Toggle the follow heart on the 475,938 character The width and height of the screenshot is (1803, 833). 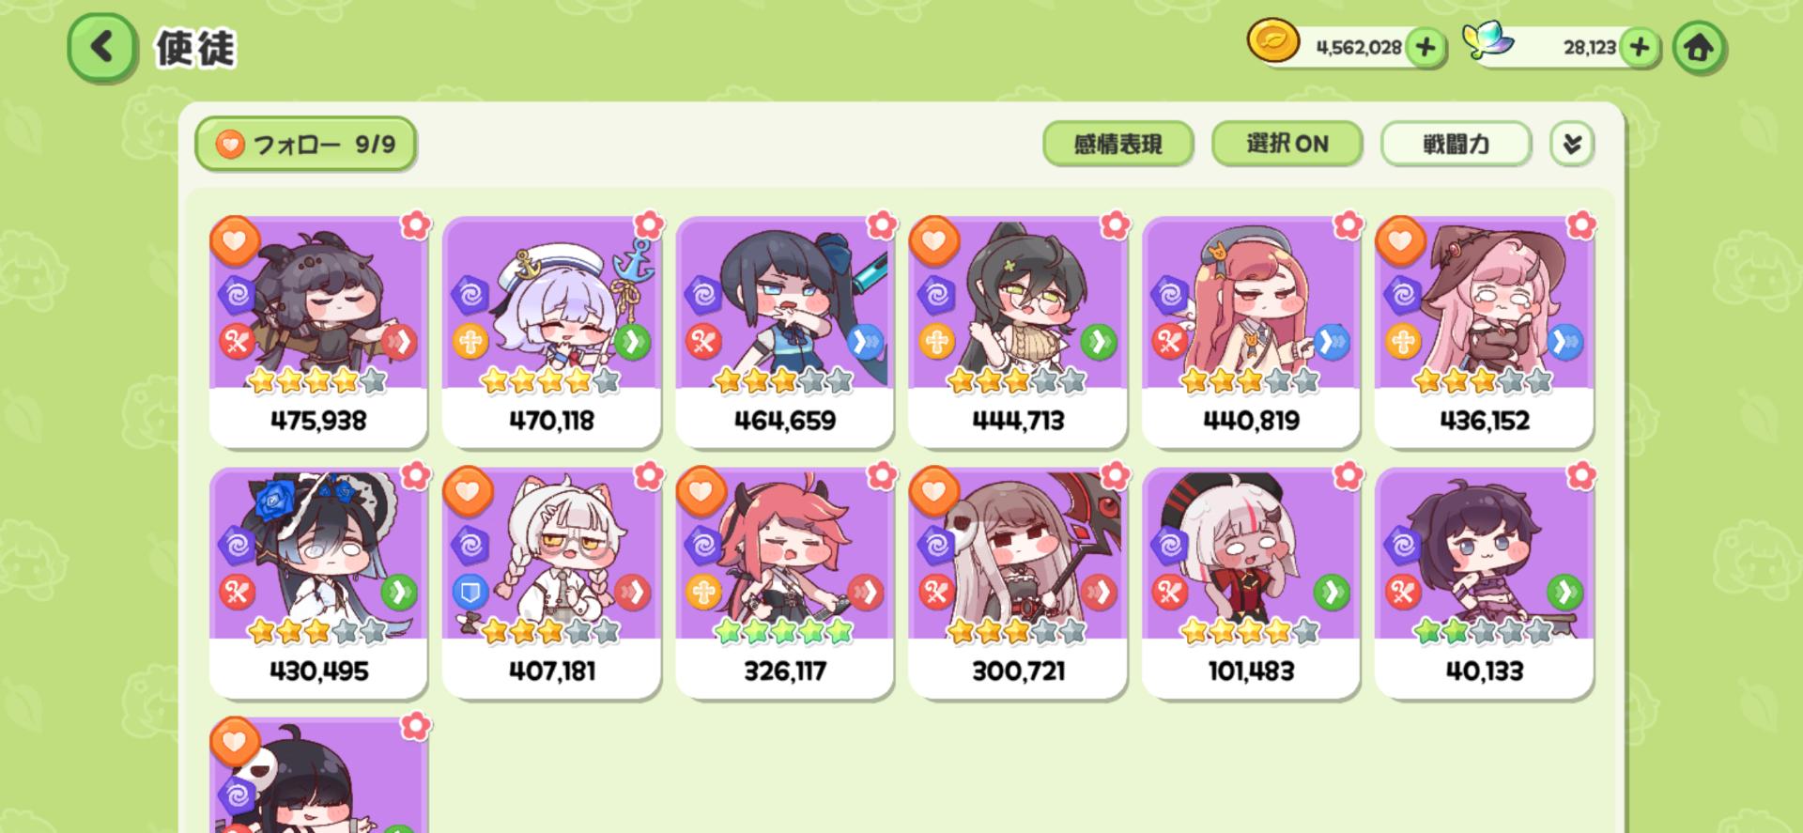[234, 240]
